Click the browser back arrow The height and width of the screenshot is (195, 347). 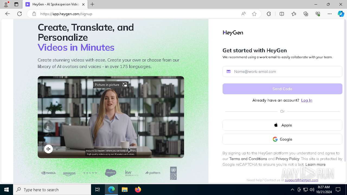click(8, 14)
